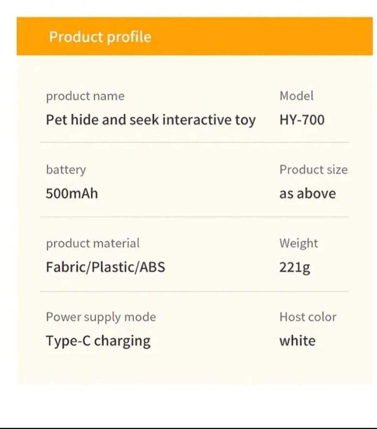Viewport: 377px width, 429px height.
Task: Click the Type-C charging value
Action: point(98,341)
